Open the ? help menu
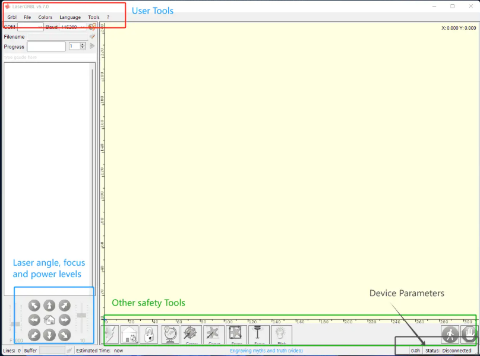Viewport: 480px width, 356px height. point(108,17)
